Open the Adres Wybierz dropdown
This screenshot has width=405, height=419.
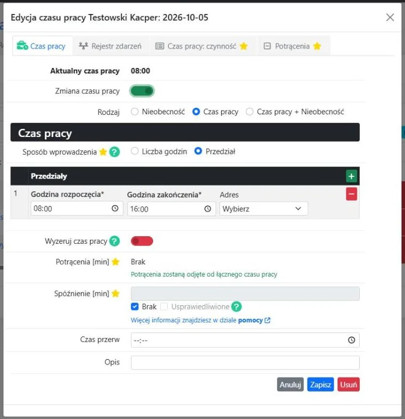pos(264,209)
